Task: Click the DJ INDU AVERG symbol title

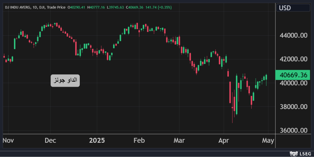Action: click(x=18, y=7)
